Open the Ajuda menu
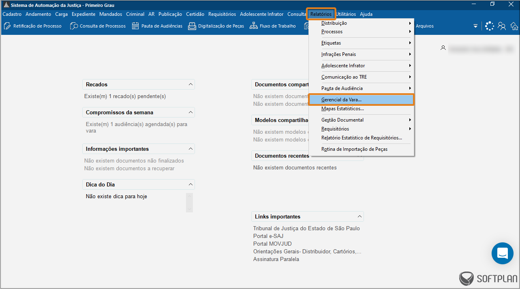The width and height of the screenshot is (520, 289). pos(366,14)
